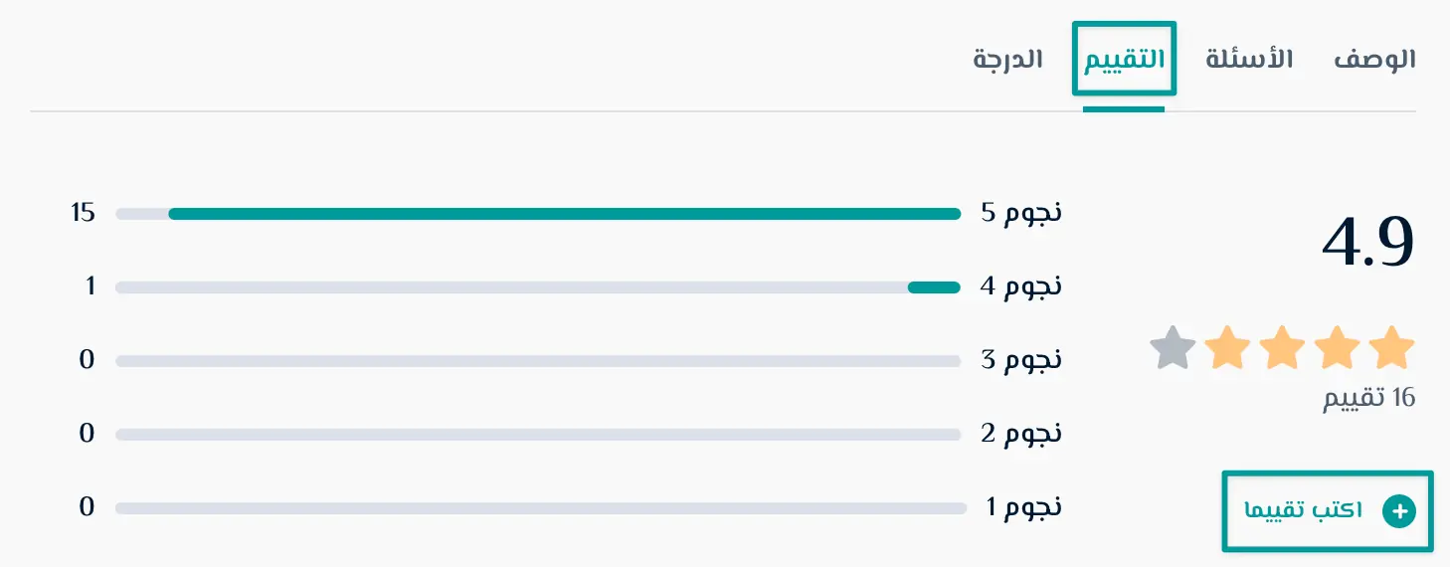Open the الوصف tab
The height and width of the screenshot is (567, 1450).
click(x=1374, y=59)
